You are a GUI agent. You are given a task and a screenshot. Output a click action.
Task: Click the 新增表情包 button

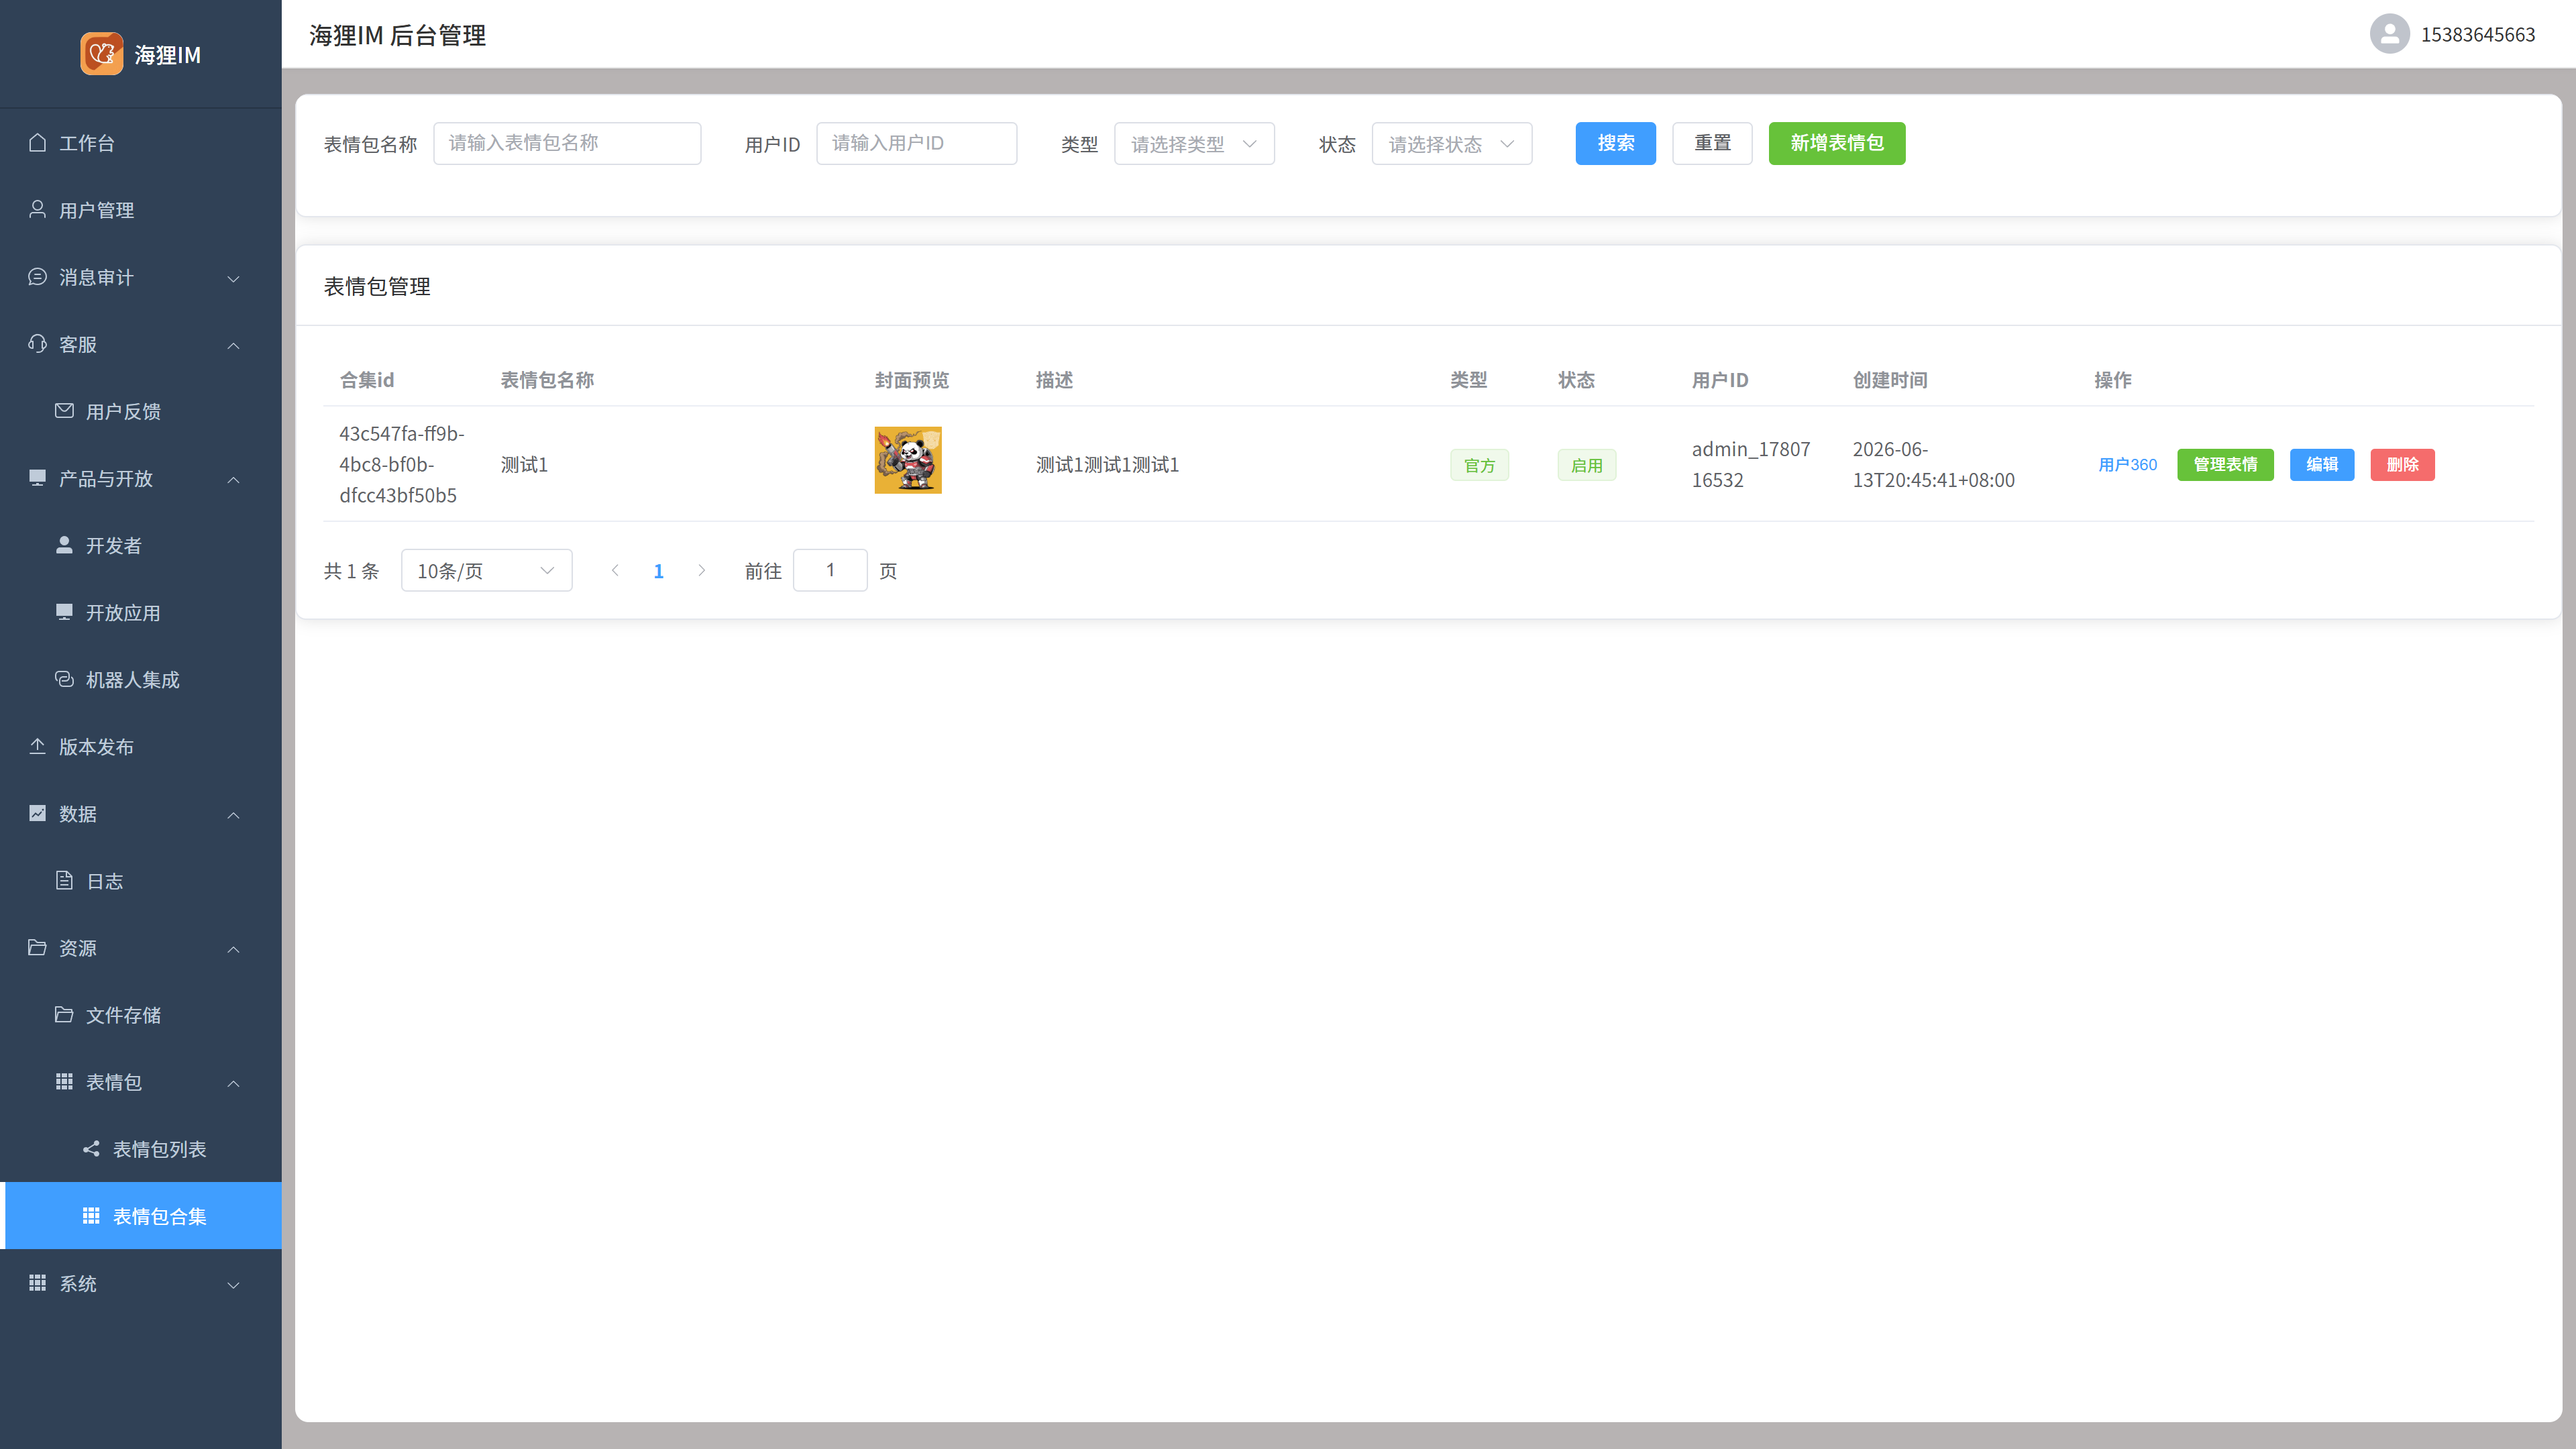(x=1836, y=143)
